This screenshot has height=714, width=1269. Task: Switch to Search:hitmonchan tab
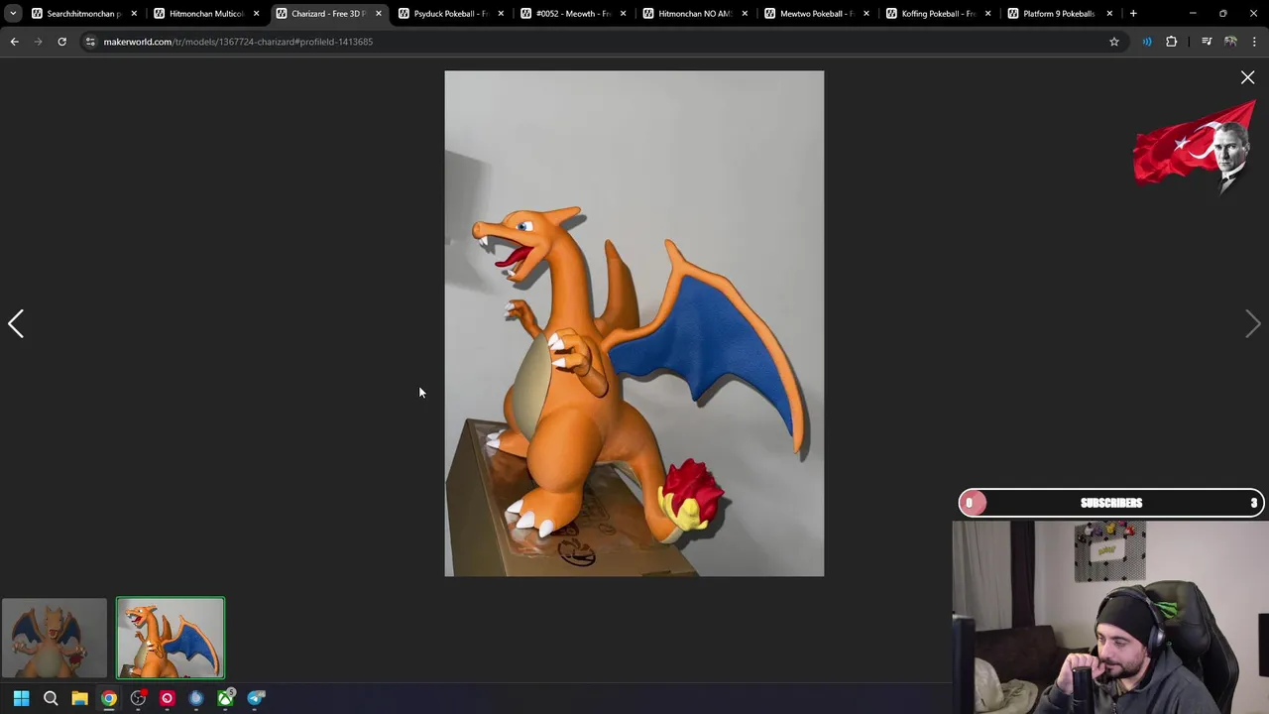[x=83, y=14]
